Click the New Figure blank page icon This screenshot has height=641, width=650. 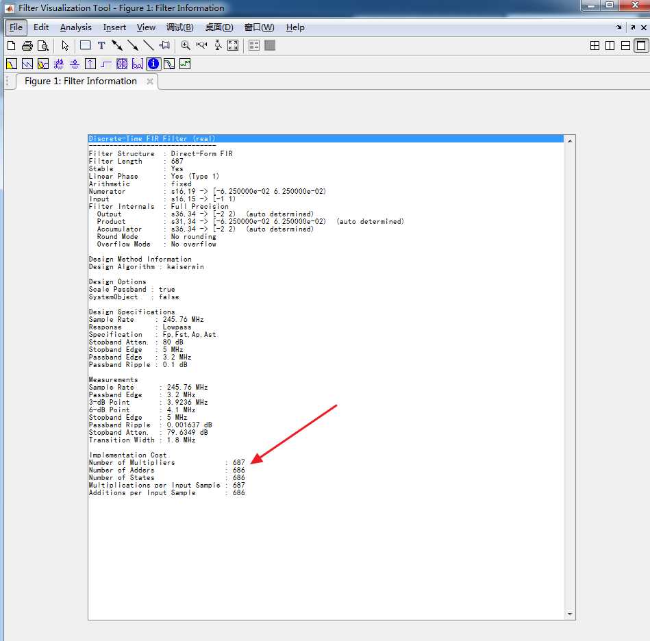12,46
